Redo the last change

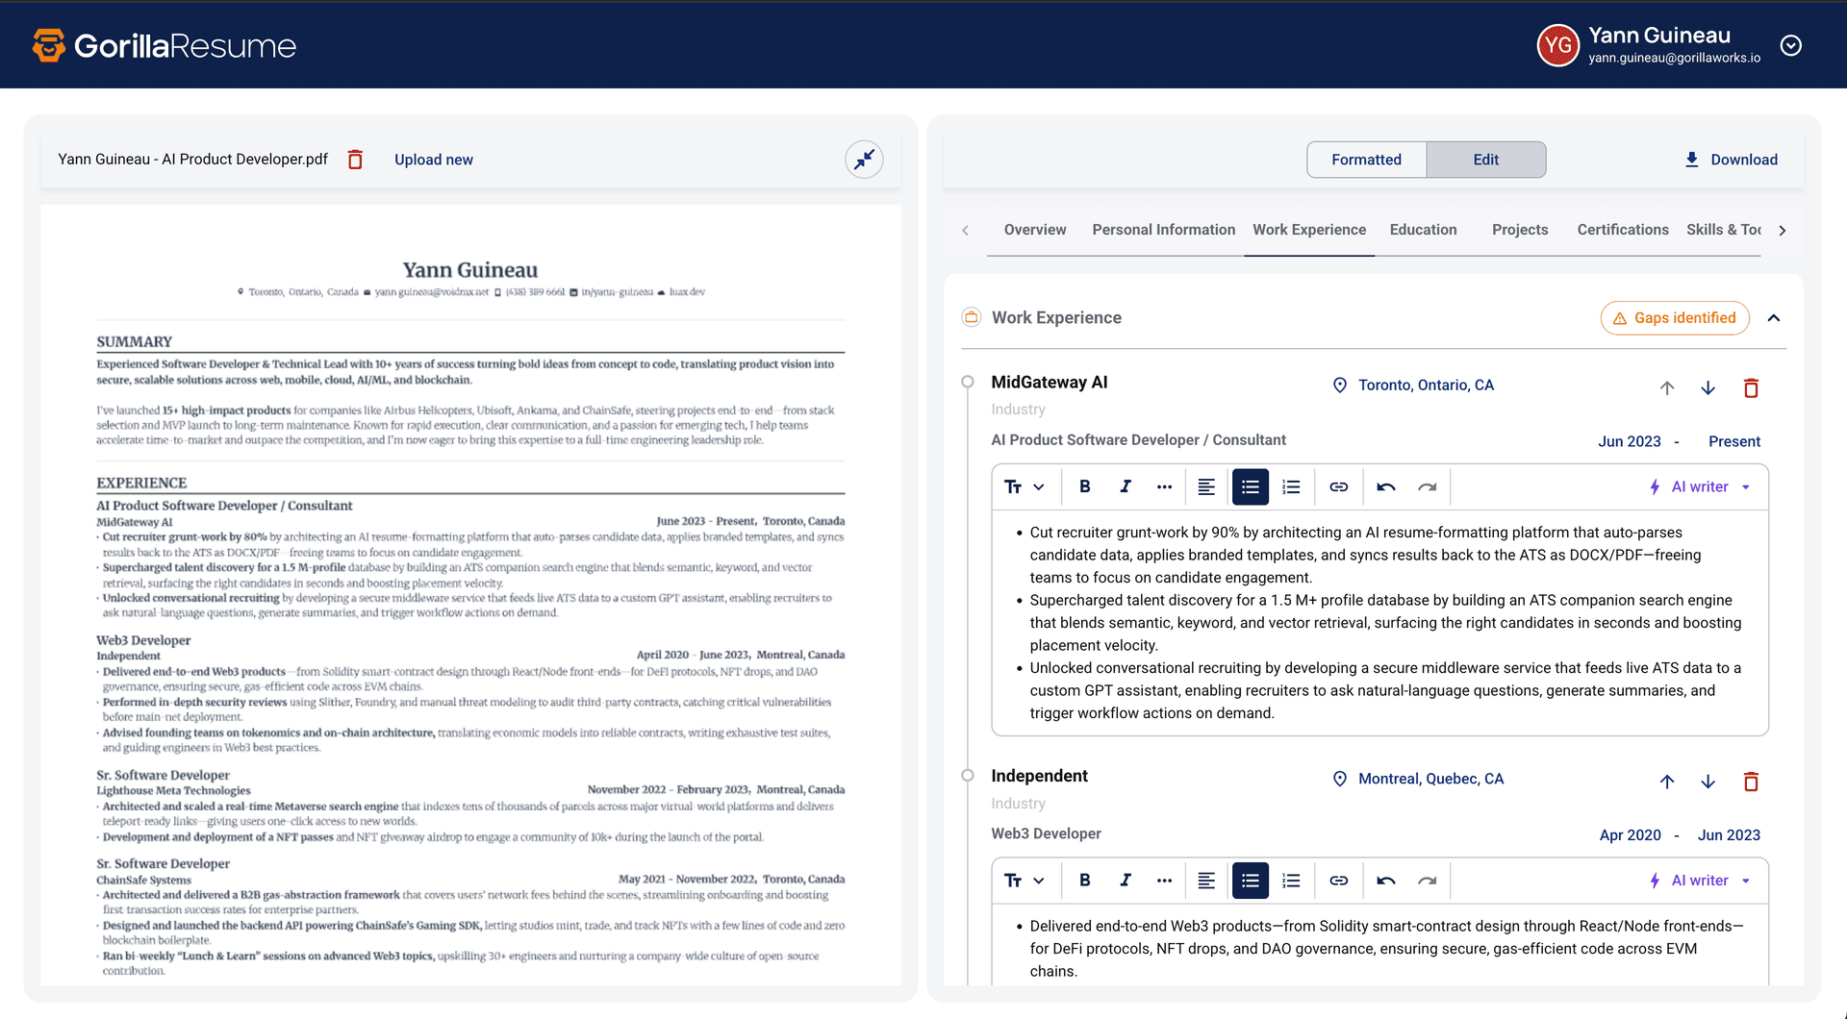pos(1428,486)
